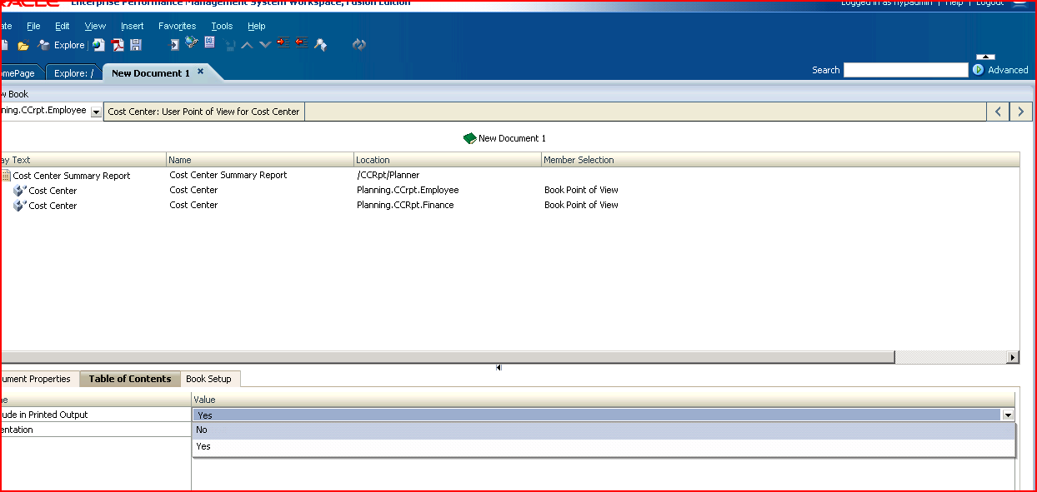Select the Planning.CCrpt.Finance location cell
This screenshot has height=492, width=1037.
(405, 205)
